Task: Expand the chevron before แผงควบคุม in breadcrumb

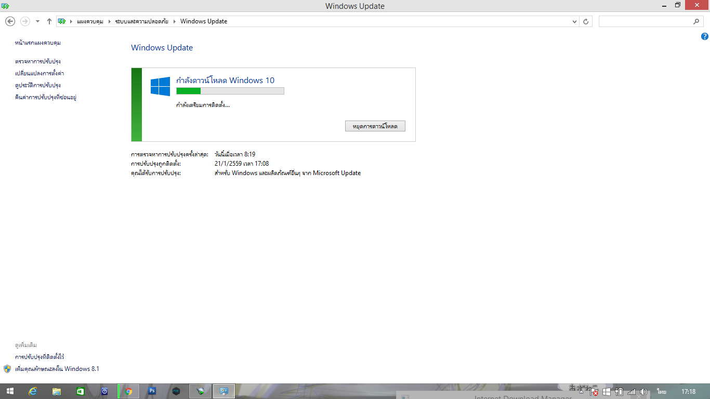Action: 71,21
